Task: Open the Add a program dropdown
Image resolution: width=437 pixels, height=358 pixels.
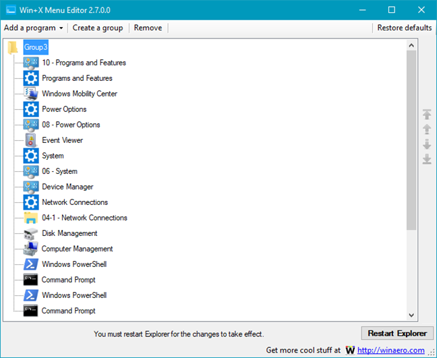Action: point(34,28)
